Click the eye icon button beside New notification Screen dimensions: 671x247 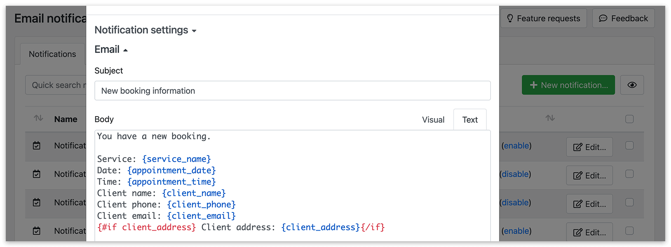pos(632,85)
